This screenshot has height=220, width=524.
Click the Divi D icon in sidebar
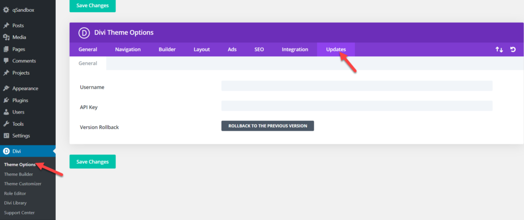pos(6,151)
